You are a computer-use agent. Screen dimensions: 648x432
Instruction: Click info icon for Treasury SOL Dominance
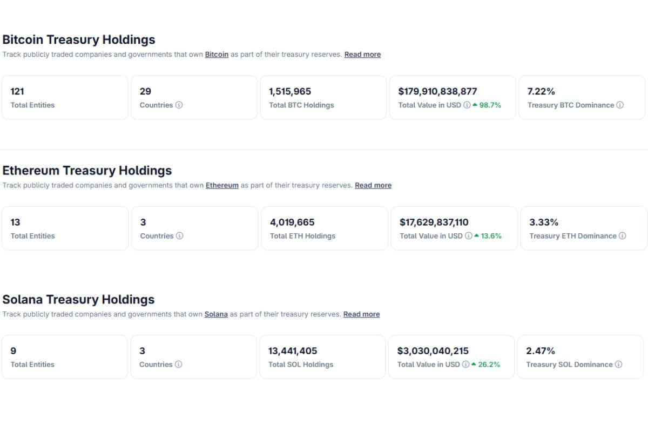pyautogui.click(x=619, y=364)
